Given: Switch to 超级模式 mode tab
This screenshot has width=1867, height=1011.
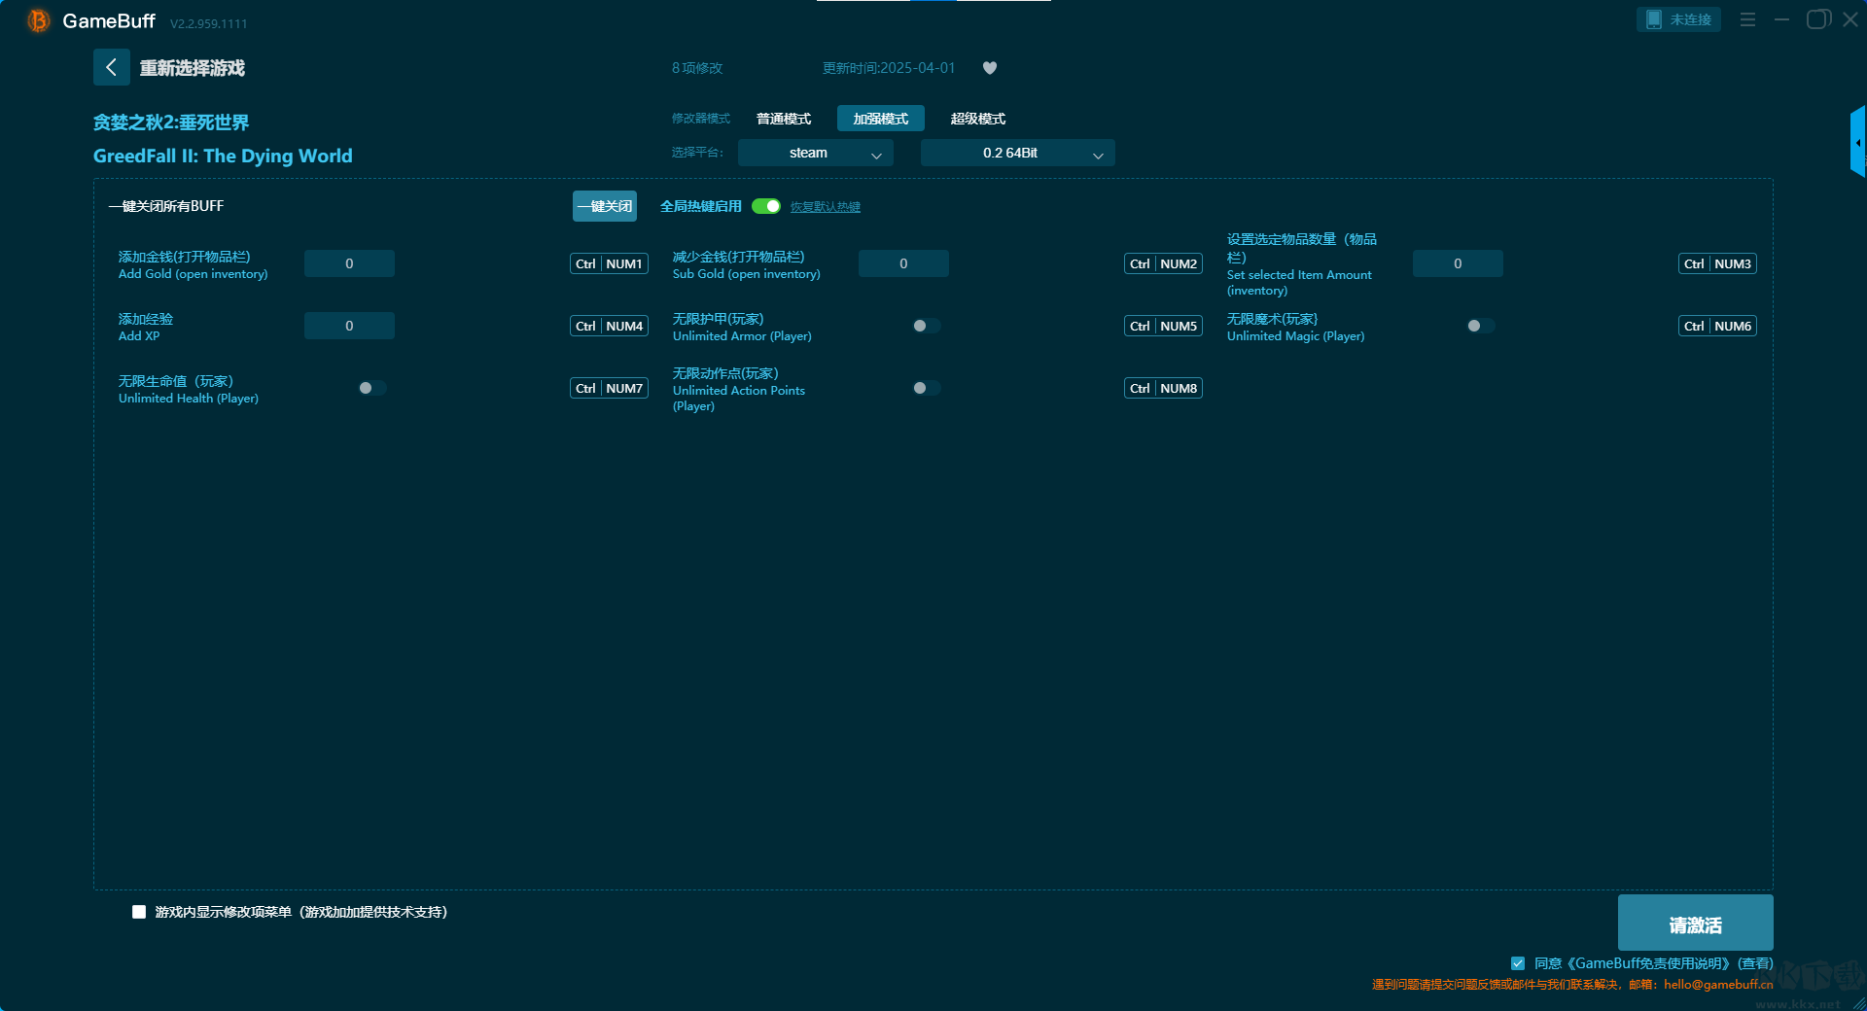Looking at the screenshot, I should 977,119.
